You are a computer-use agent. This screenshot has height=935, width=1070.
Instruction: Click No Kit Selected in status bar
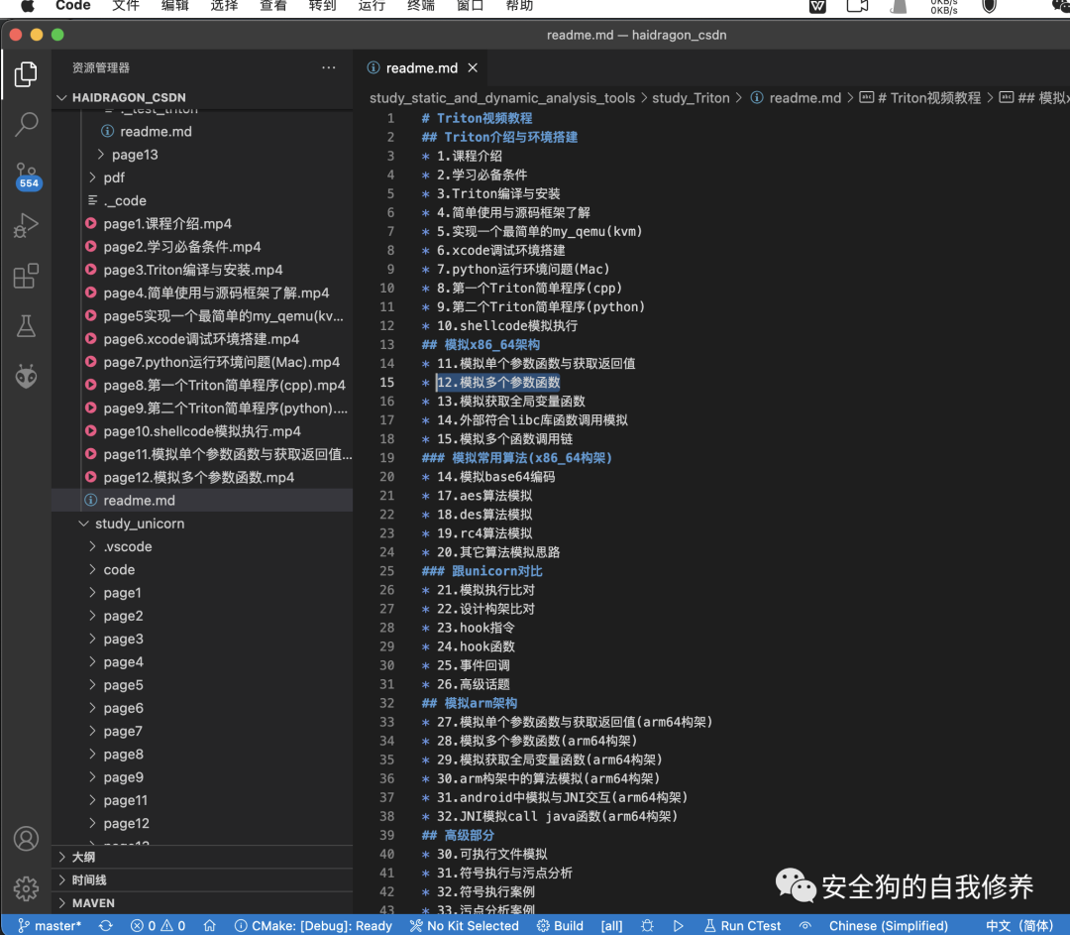click(464, 925)
